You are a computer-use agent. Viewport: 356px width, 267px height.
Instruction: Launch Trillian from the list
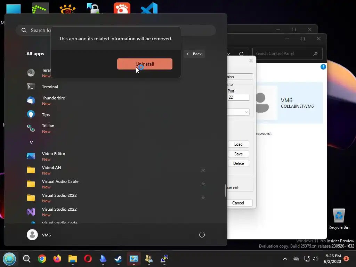(48, 128)
